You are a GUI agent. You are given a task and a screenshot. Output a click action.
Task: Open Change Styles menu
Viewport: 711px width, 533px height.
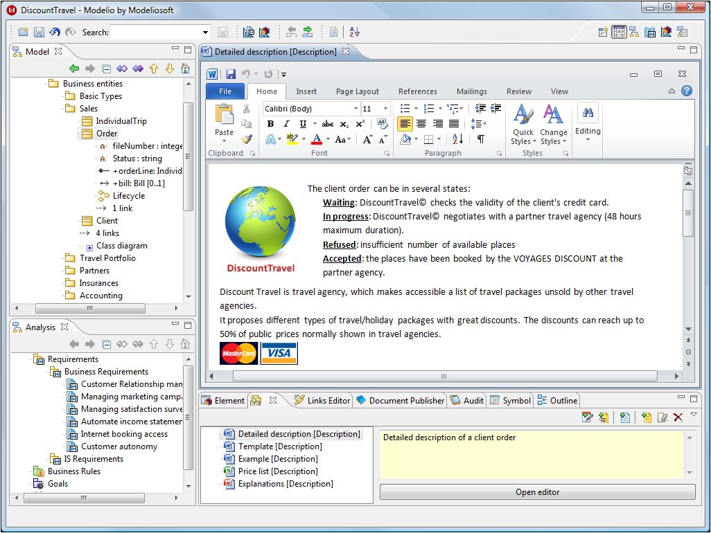click(553, 125)
